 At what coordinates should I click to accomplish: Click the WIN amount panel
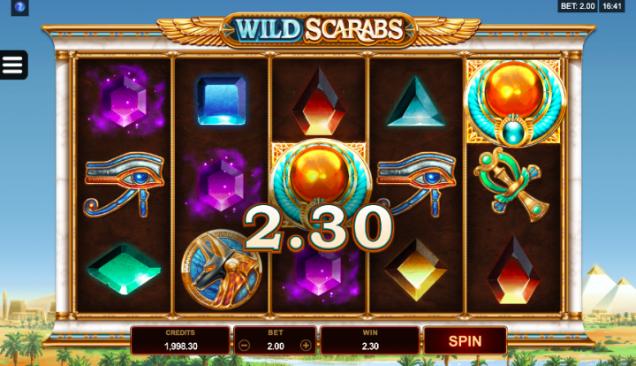pyautogui.click(x=370, y=340)
